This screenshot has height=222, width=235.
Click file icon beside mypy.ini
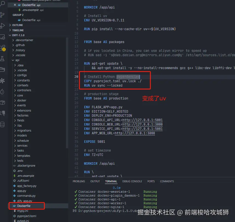[x=15, y=211]
